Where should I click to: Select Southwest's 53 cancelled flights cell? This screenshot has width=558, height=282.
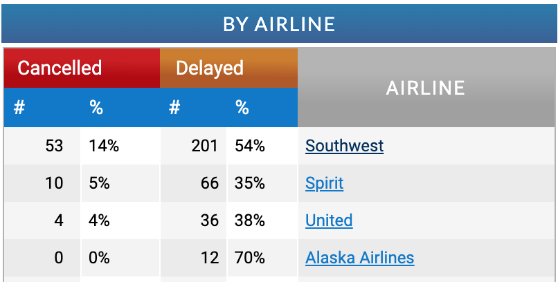pyautogui.click(x=53, y=146)
